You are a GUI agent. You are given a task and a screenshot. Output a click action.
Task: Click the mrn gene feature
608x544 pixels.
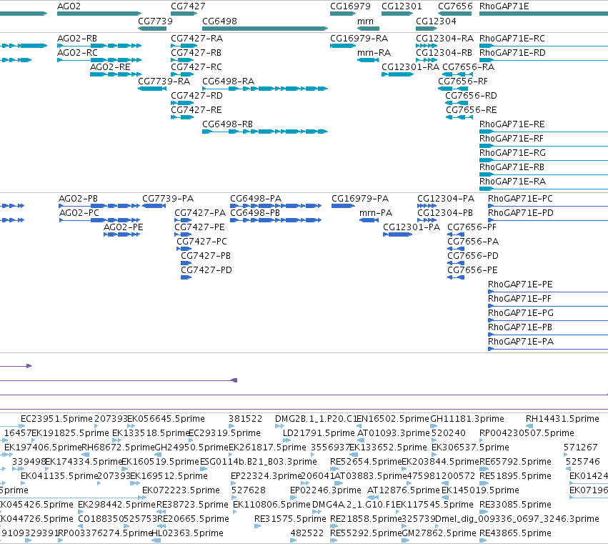368,29
